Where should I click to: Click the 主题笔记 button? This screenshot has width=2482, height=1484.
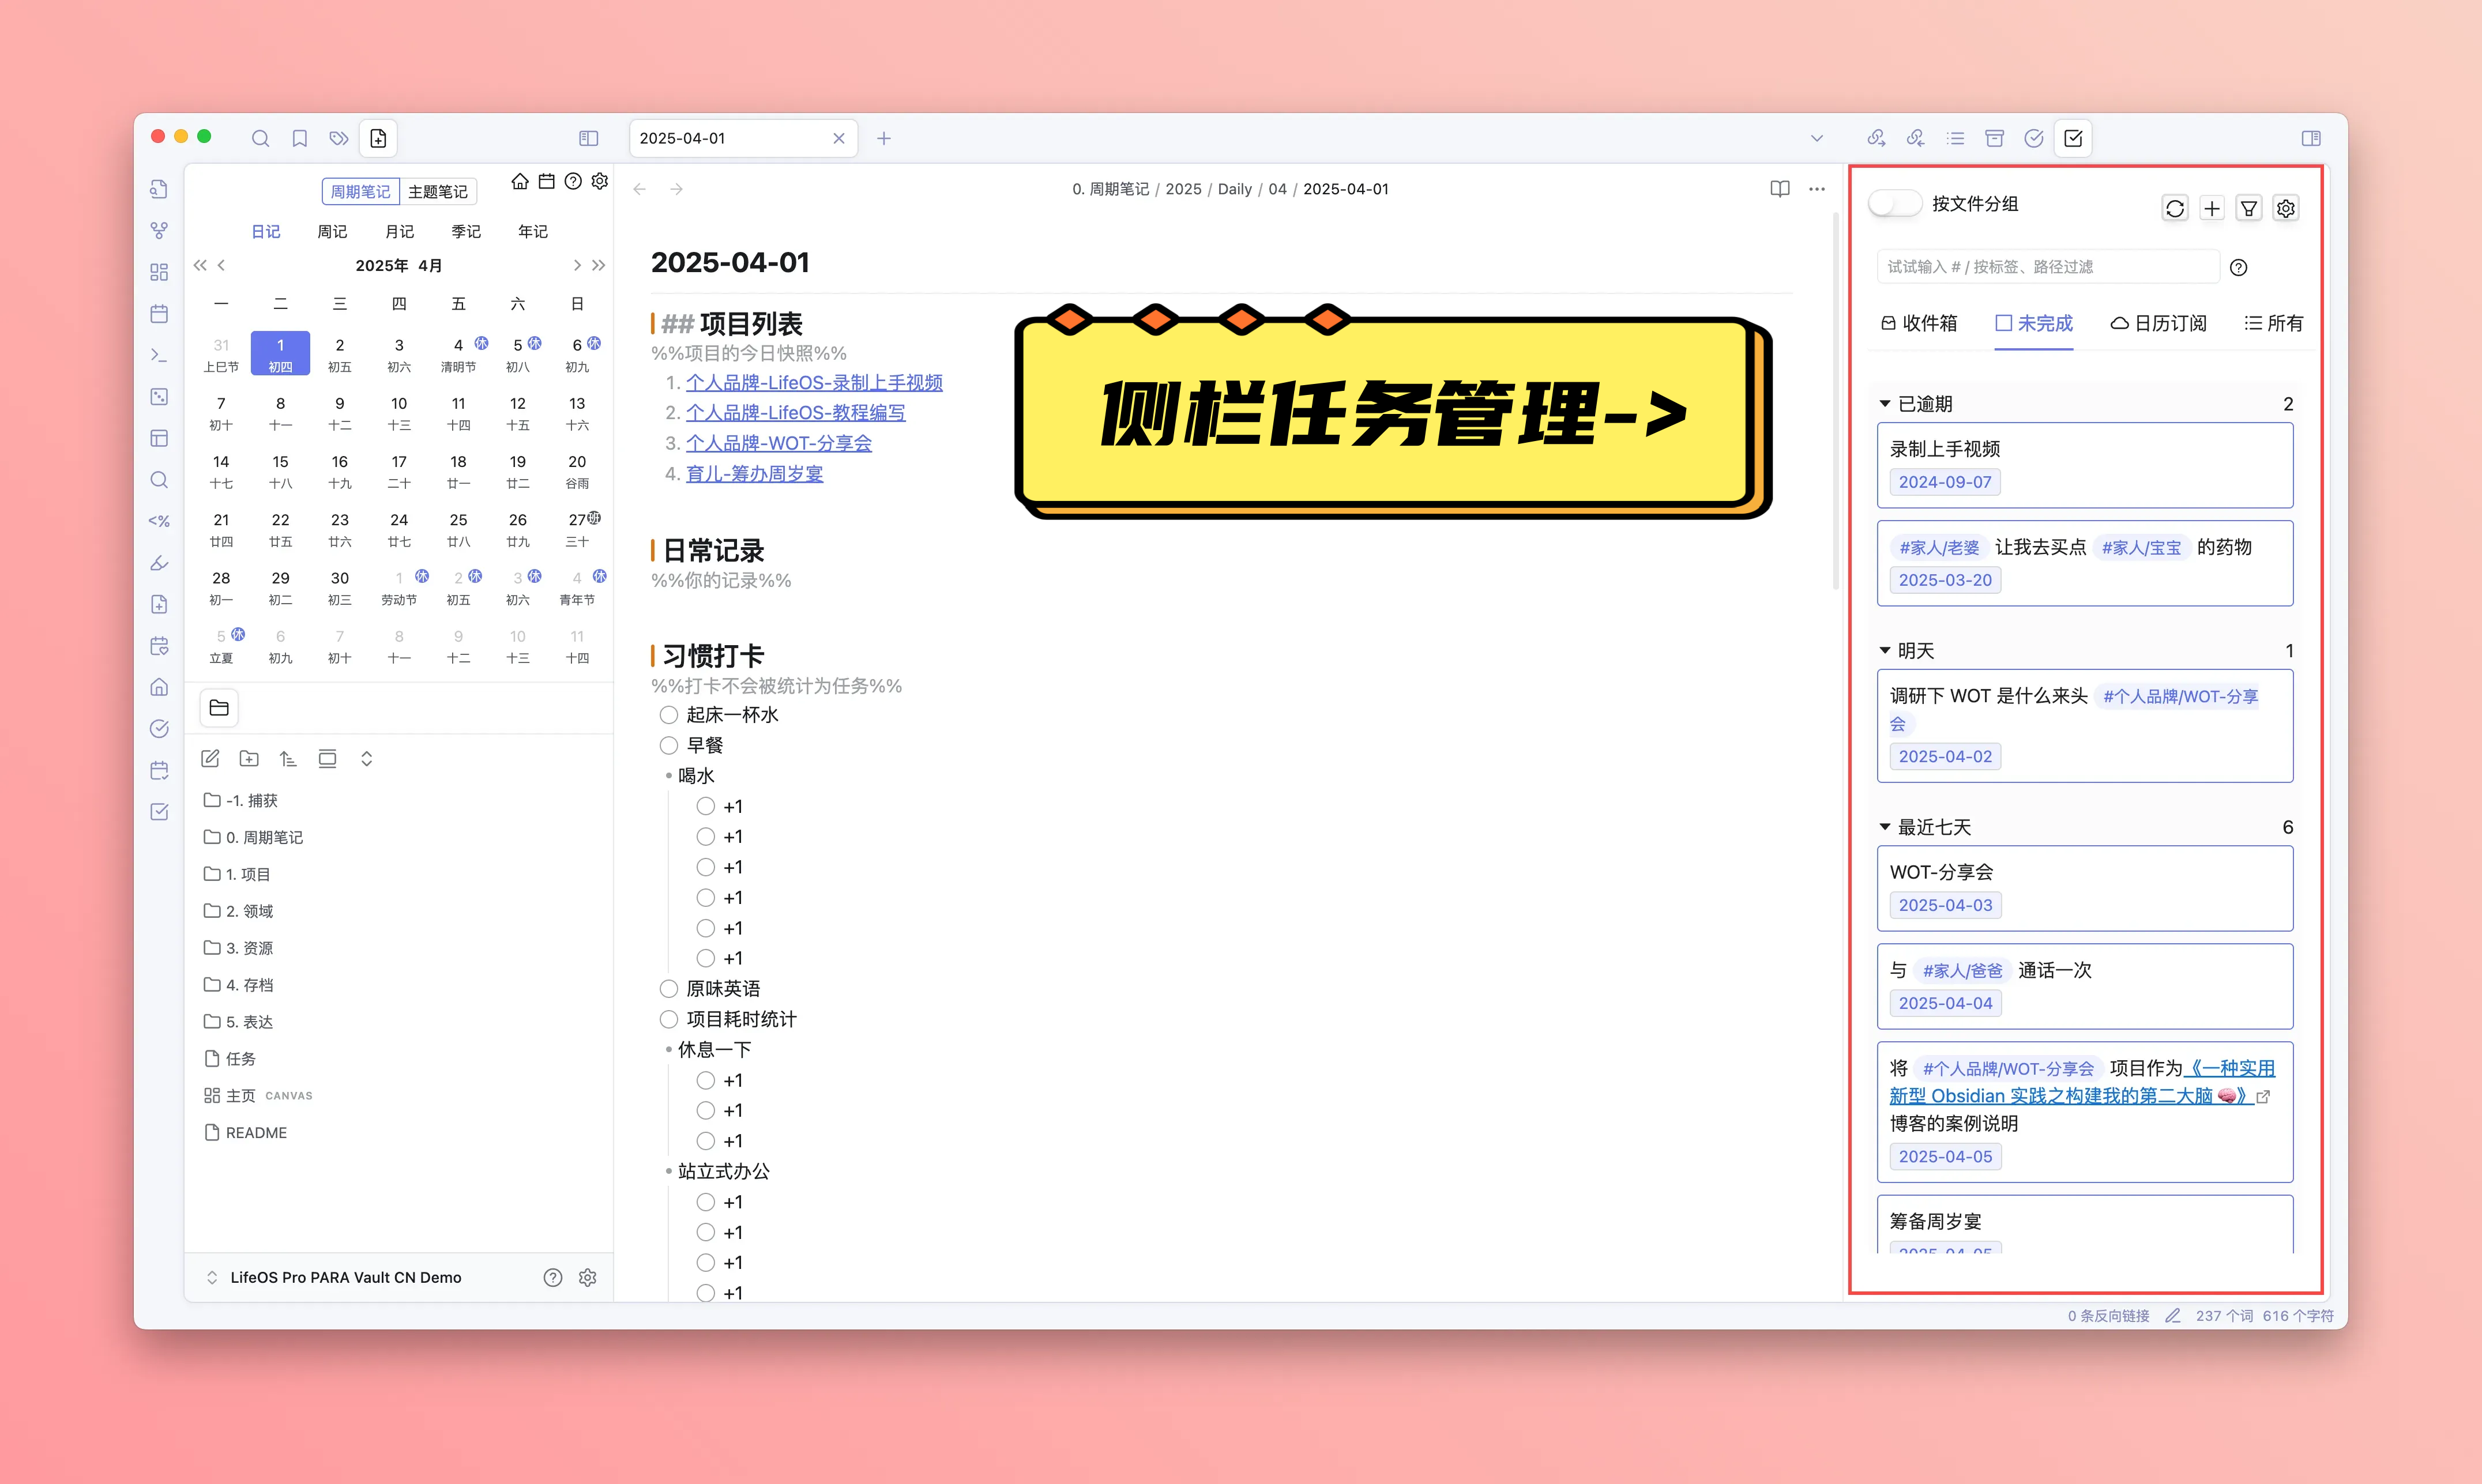(437, 191)
